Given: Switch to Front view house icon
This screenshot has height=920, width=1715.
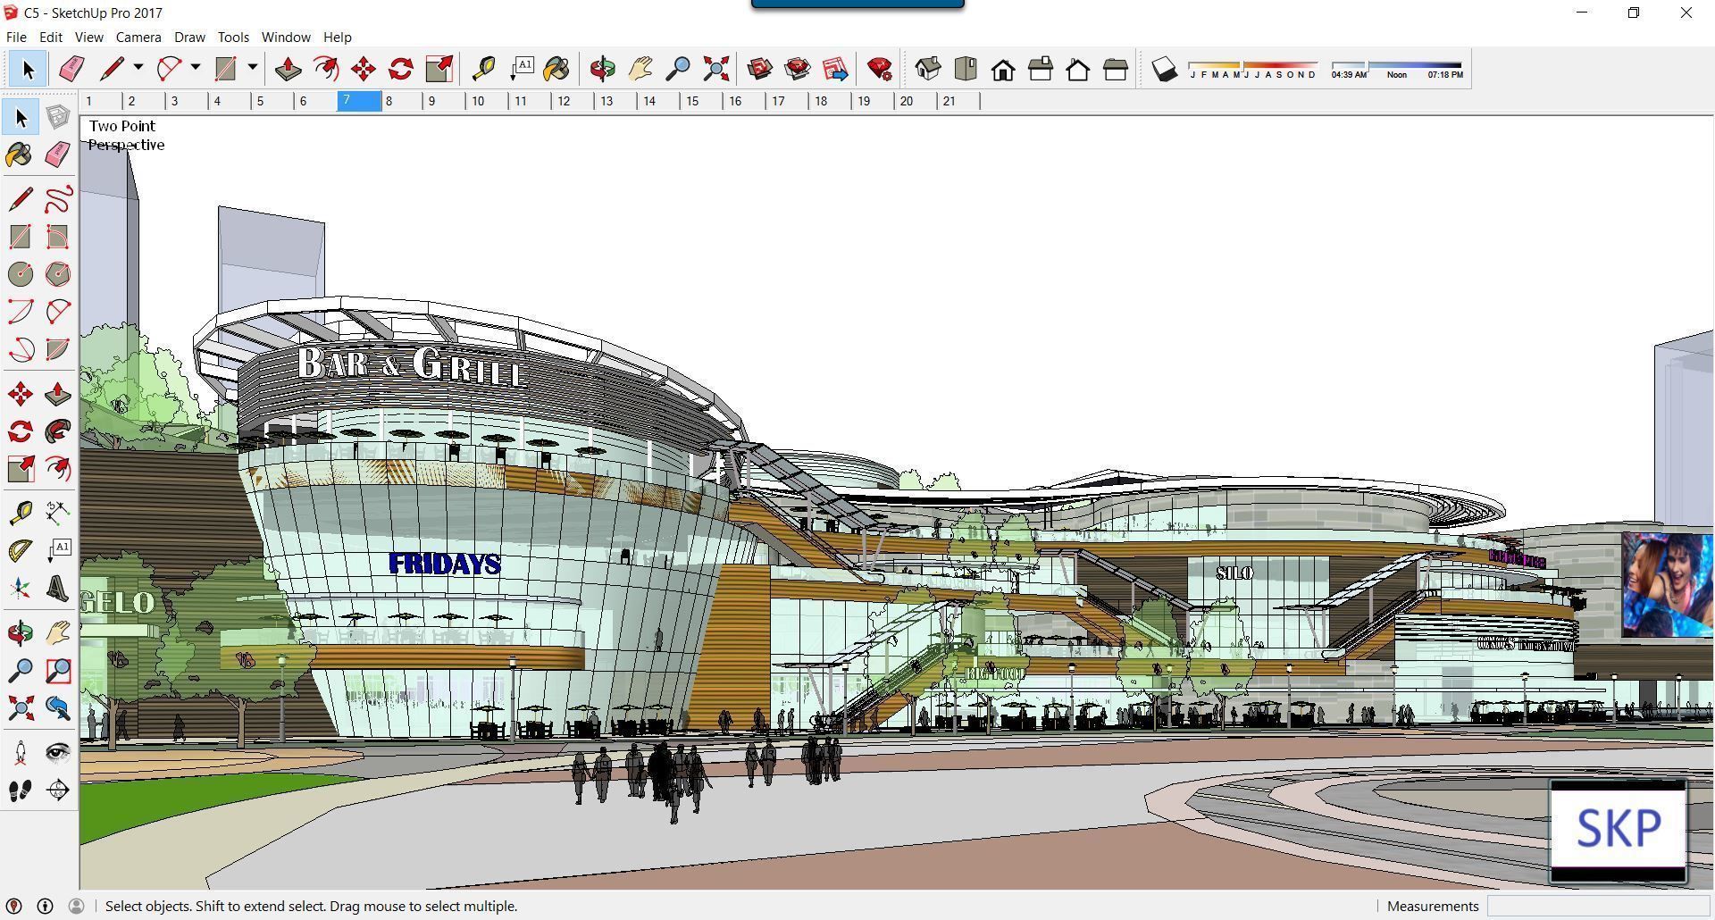Looking at the screenshot, I should (x=1003, y=69).
